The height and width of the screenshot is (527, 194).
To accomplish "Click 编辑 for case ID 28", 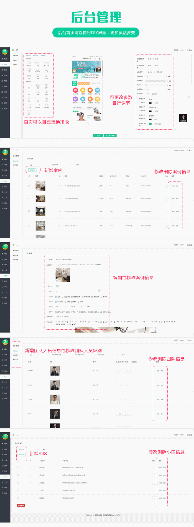I will coord(173,186).
